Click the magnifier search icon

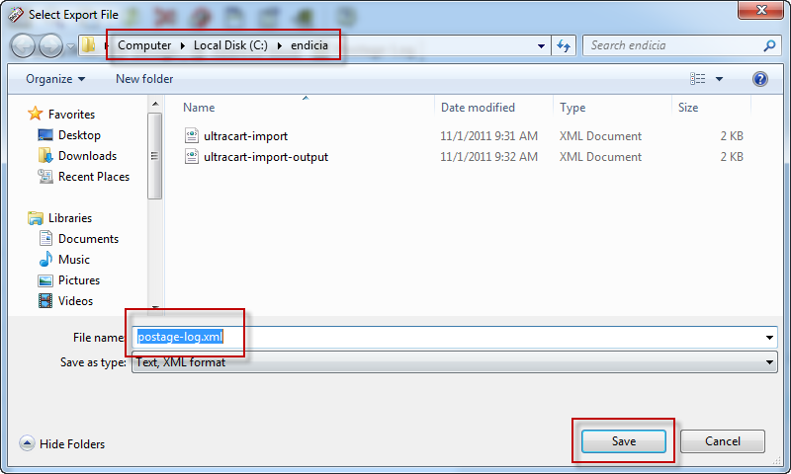(769, 45)
